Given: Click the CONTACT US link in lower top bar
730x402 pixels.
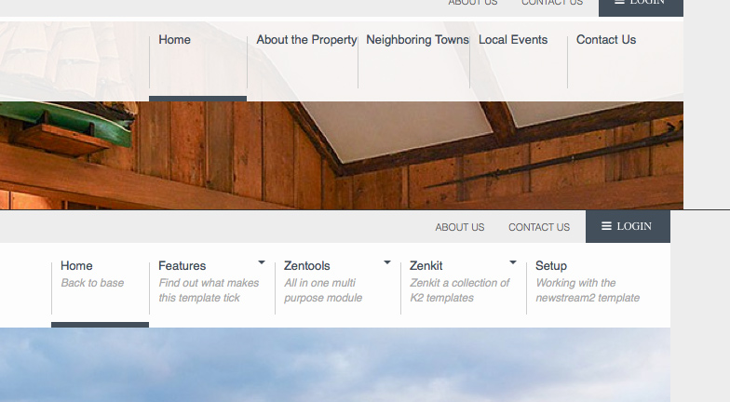Looking at the screenshot, I should pyautogui.click(x=539, y=227).
